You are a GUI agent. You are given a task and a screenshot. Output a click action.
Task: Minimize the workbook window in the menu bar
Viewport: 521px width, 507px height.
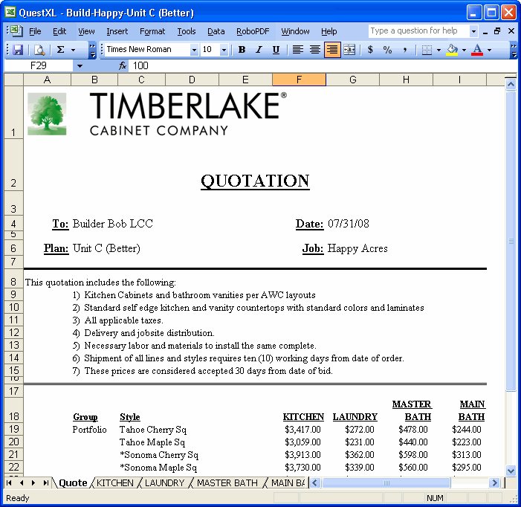coord(485,31)
